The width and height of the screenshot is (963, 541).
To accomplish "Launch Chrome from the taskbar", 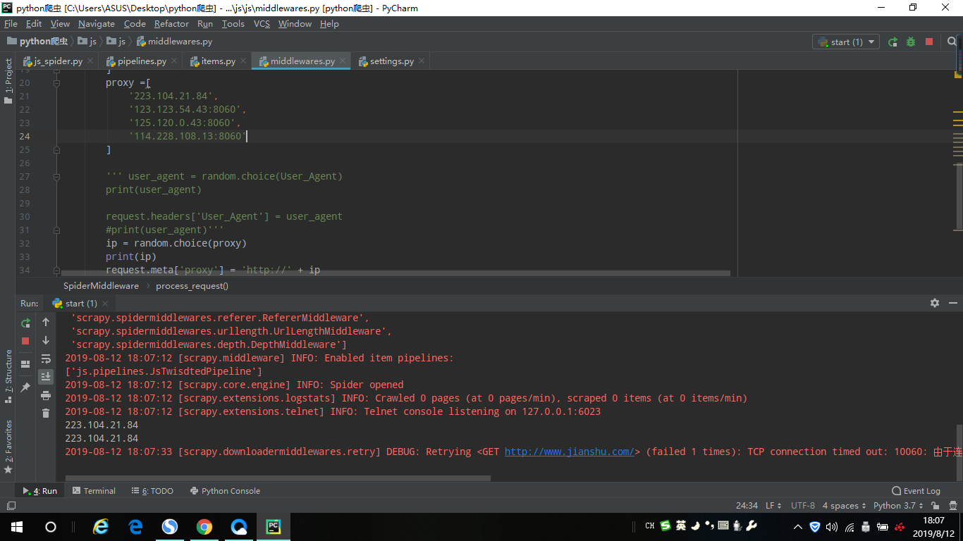I will tap(204, 526).
